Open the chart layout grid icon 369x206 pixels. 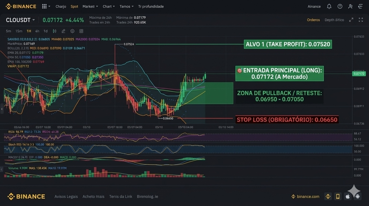tap(81, 31)
